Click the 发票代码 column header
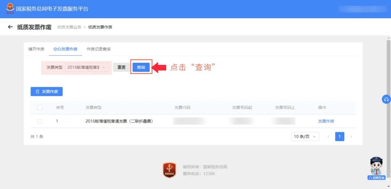The image size is (391, 189). point(182,107)
